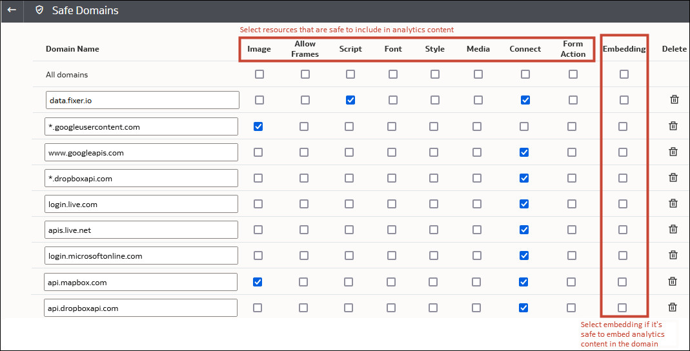
Task: Delete the api.dropboxapi.com domain row
Action: [673, 307]
